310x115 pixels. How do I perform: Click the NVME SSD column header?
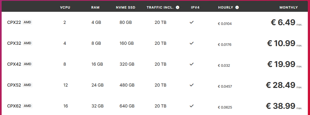tap(125, 8)
